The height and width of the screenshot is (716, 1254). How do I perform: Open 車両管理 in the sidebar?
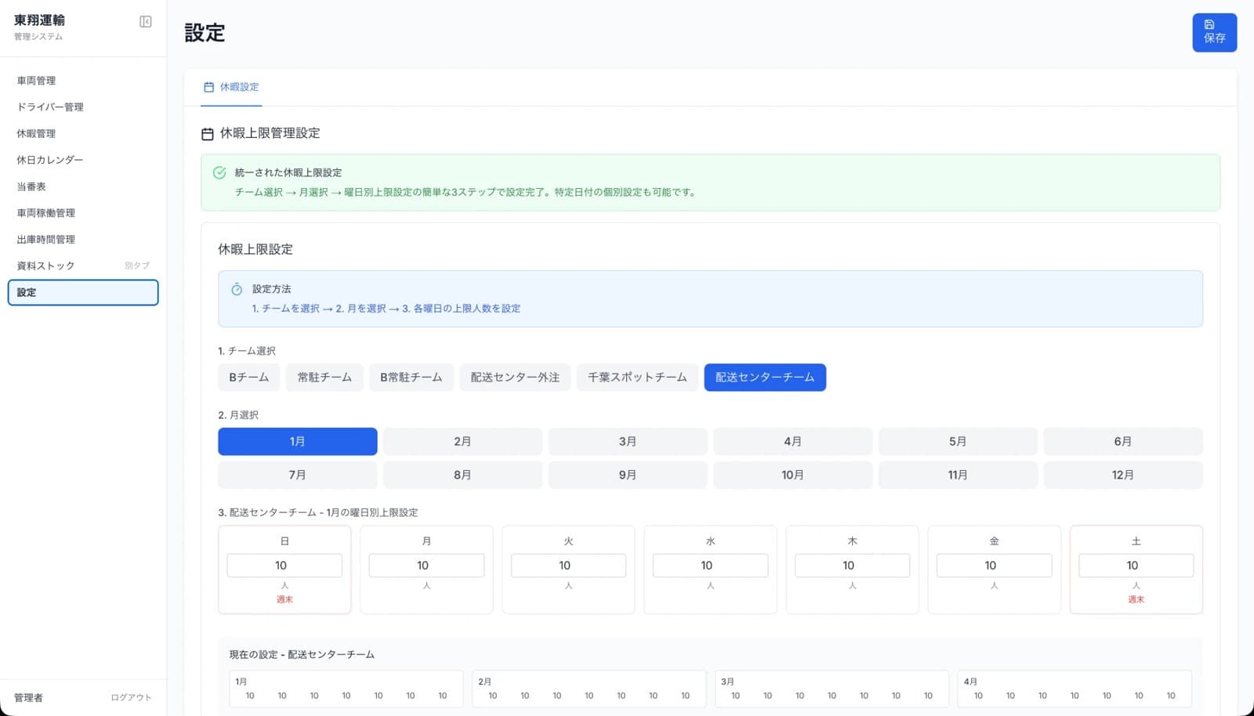(83, 81)
